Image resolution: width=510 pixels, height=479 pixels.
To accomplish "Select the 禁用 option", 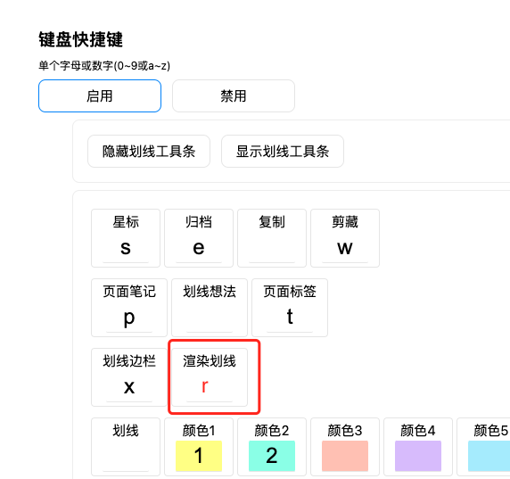I will (234, 96).
